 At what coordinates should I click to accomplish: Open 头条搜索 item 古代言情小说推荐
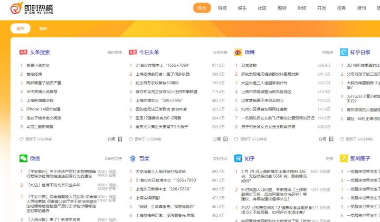[x=42, y=92]
